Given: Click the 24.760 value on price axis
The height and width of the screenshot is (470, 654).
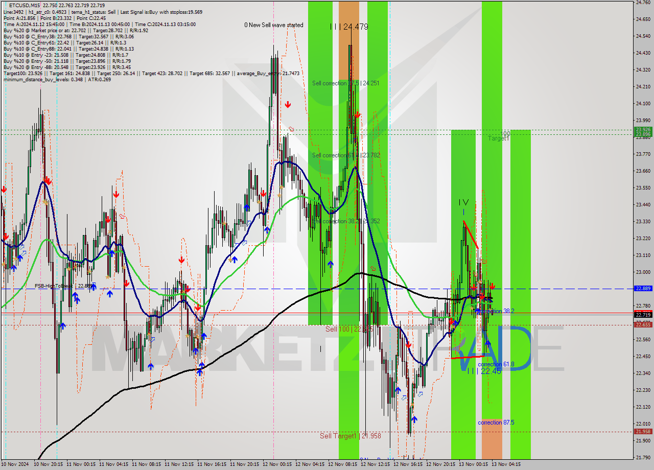Looking at the screenshot, I should 643,3.
